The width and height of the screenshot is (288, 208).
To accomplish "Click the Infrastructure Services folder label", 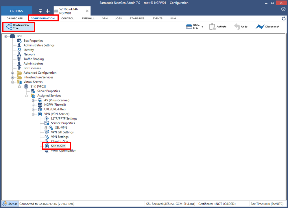I will click(38, 77).
